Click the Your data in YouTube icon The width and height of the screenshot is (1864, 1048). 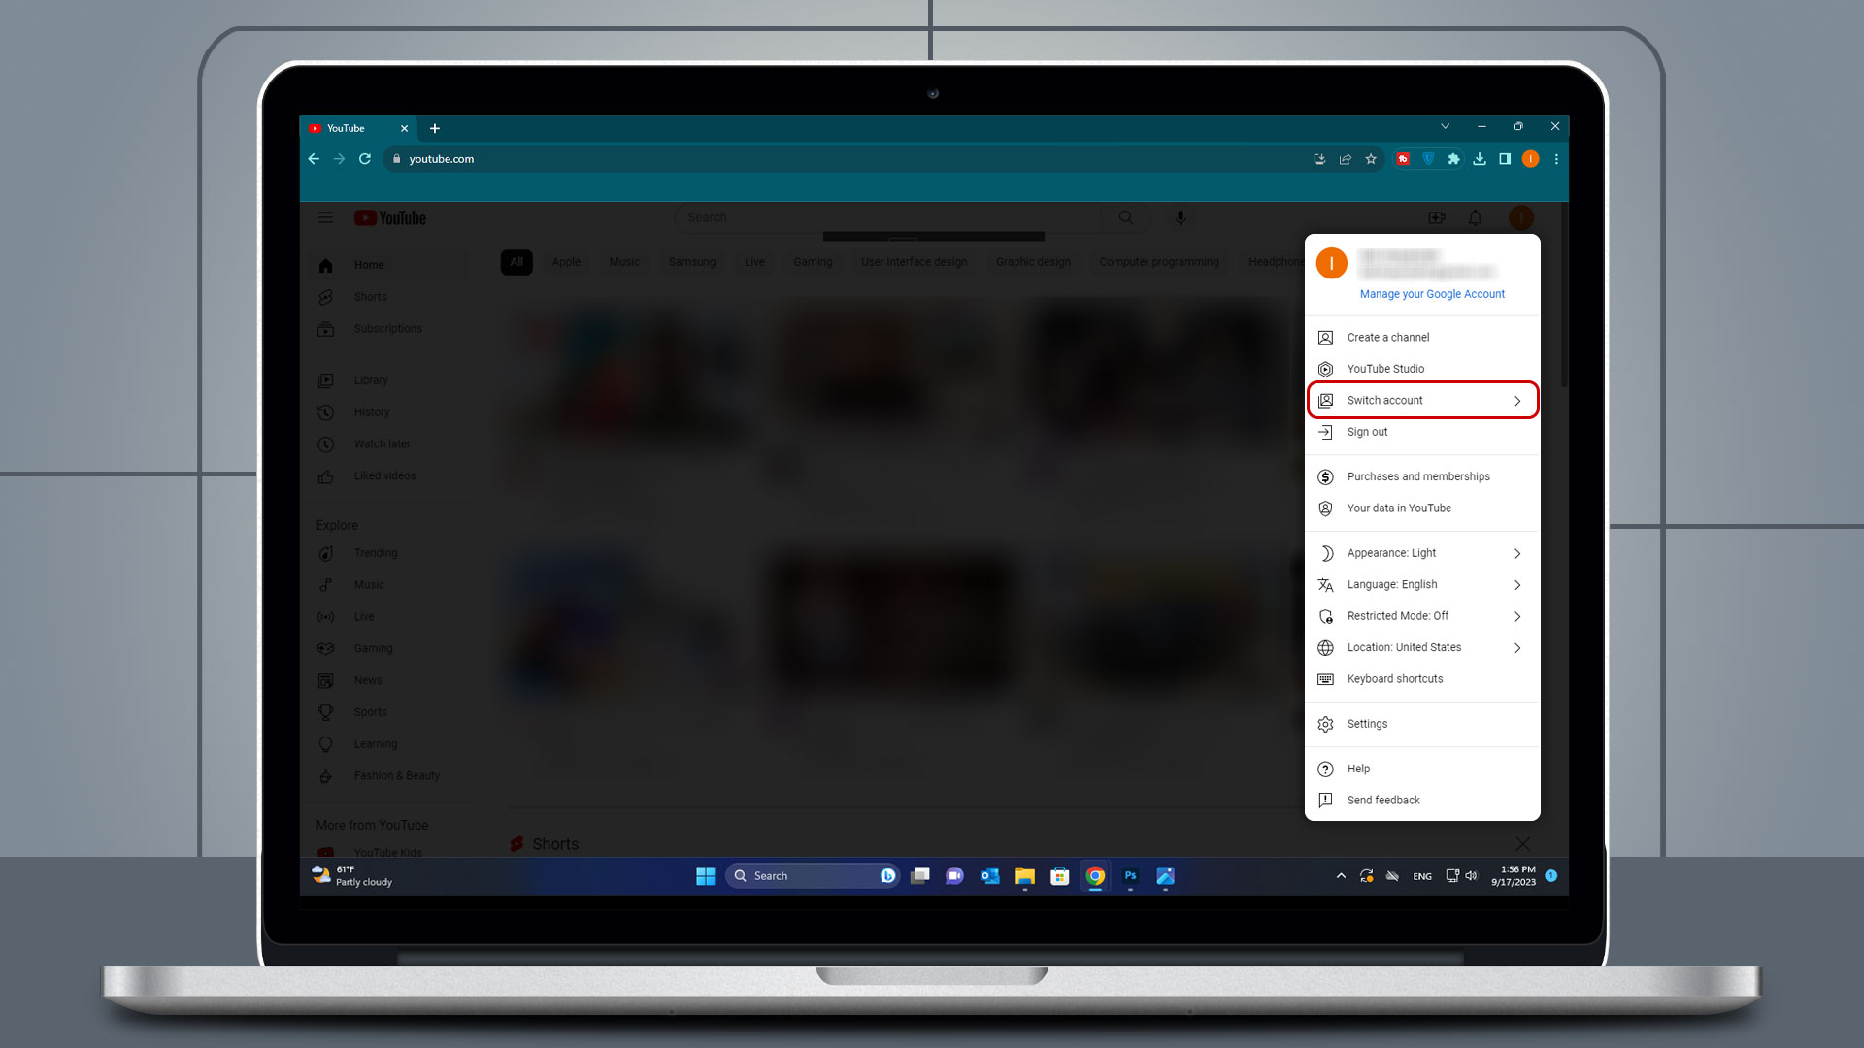point(1326,508)
